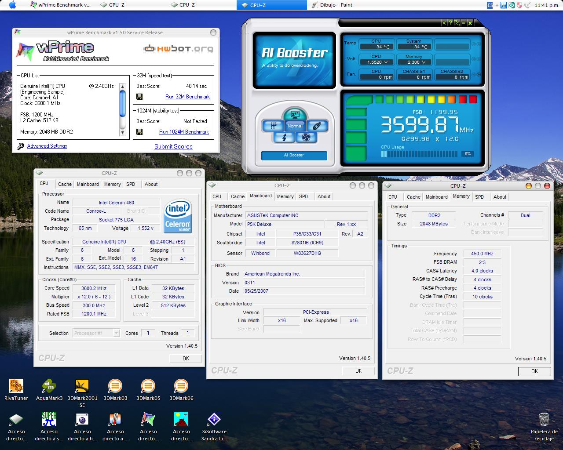
Task: Open About tab in the middle CPU-Z window
Action: 324,197
